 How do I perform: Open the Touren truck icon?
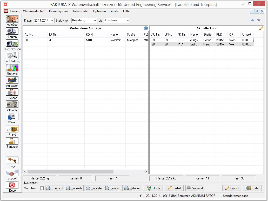12,31
